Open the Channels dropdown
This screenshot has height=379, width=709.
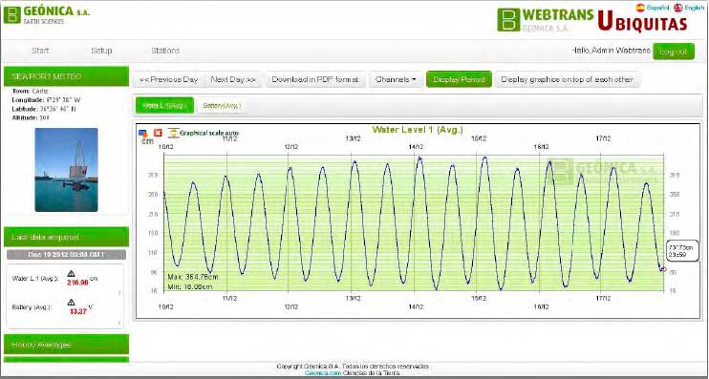pos(396,79)
